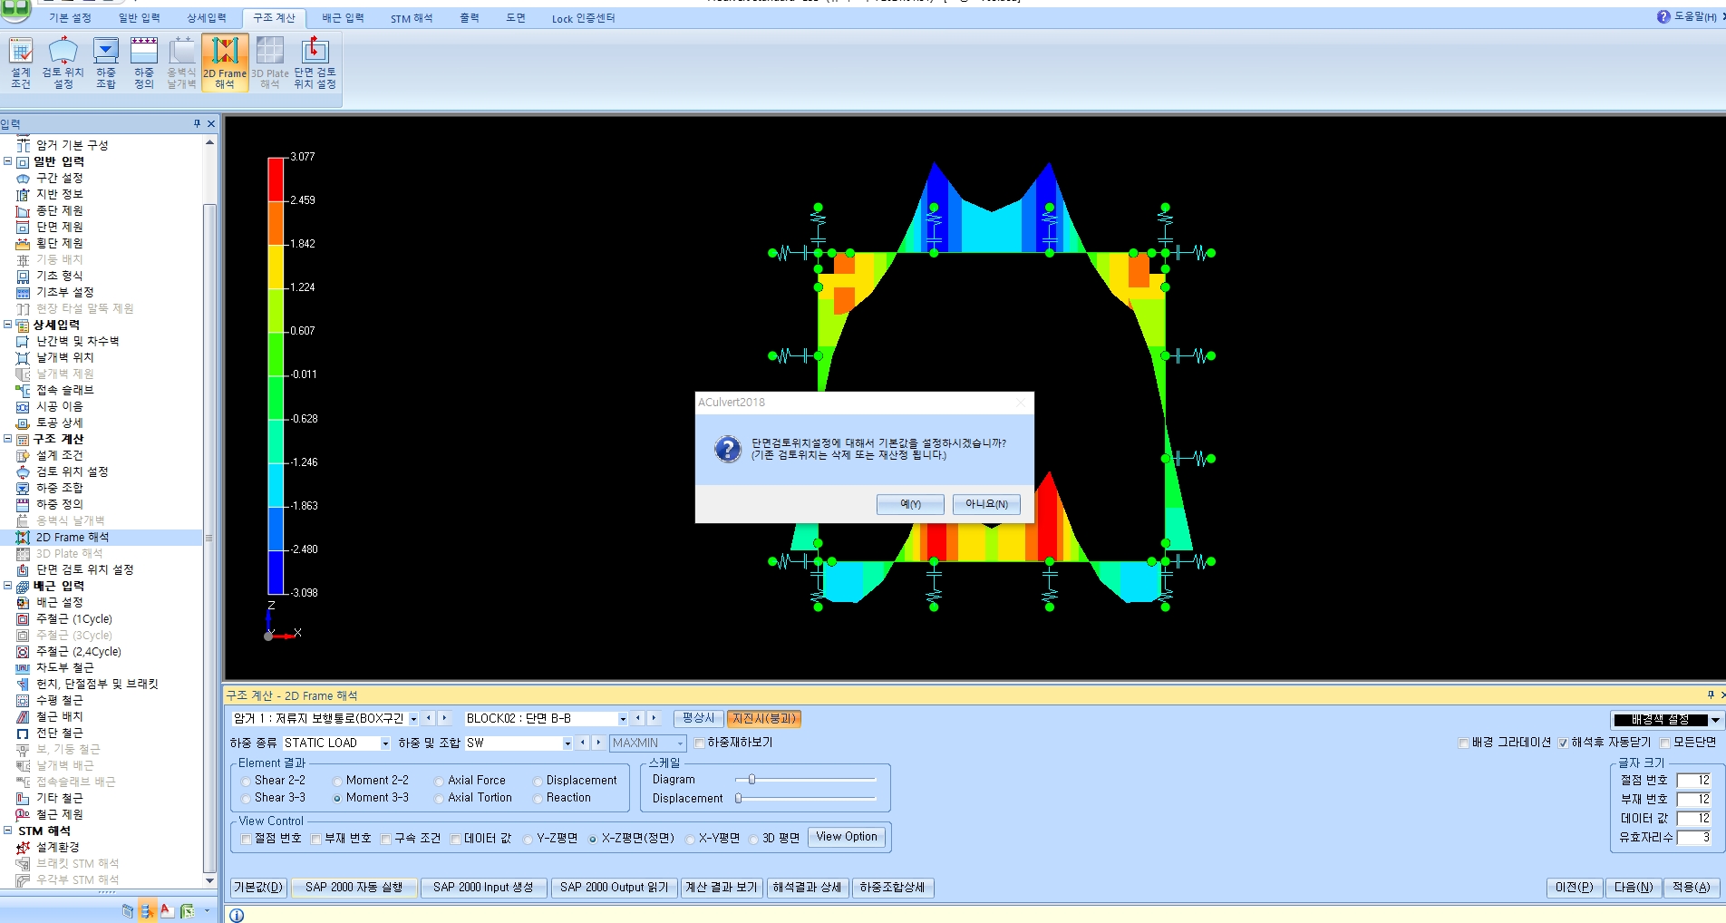Switch to the 일반 입력 ribbon tab
The height and width of the screenshot is (923, 1726).
tap(139, 18)
